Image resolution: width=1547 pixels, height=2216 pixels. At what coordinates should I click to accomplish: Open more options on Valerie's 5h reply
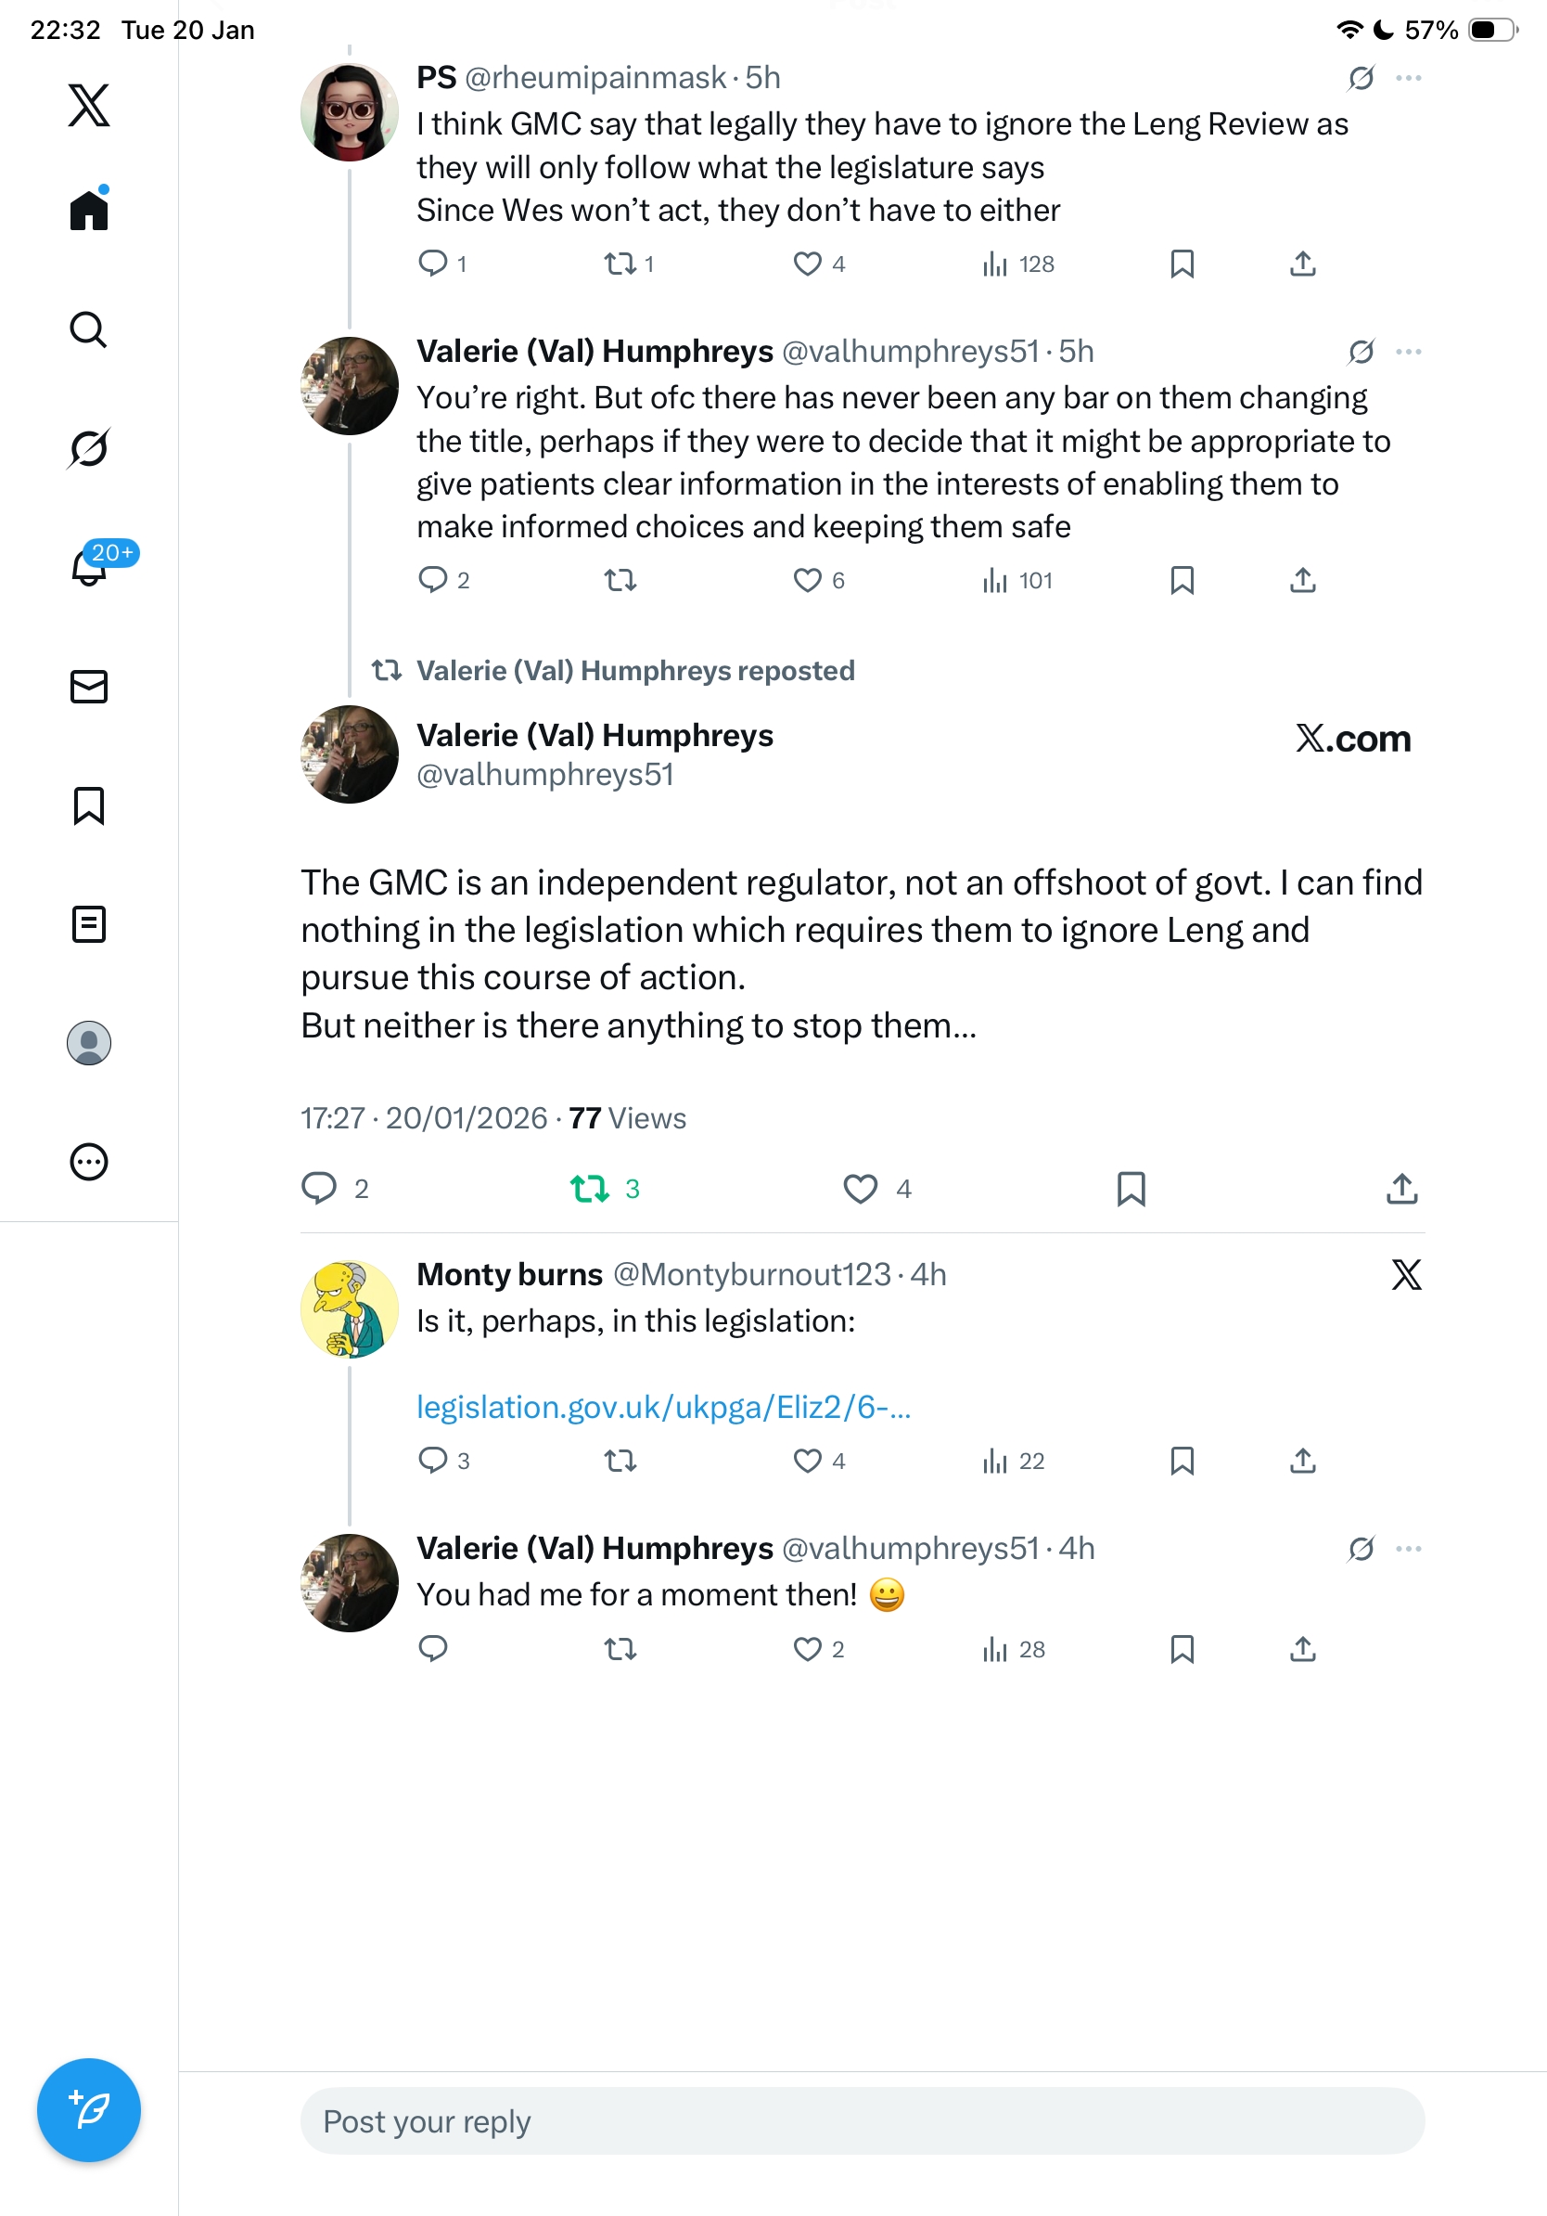click(x=1408, y=352)
